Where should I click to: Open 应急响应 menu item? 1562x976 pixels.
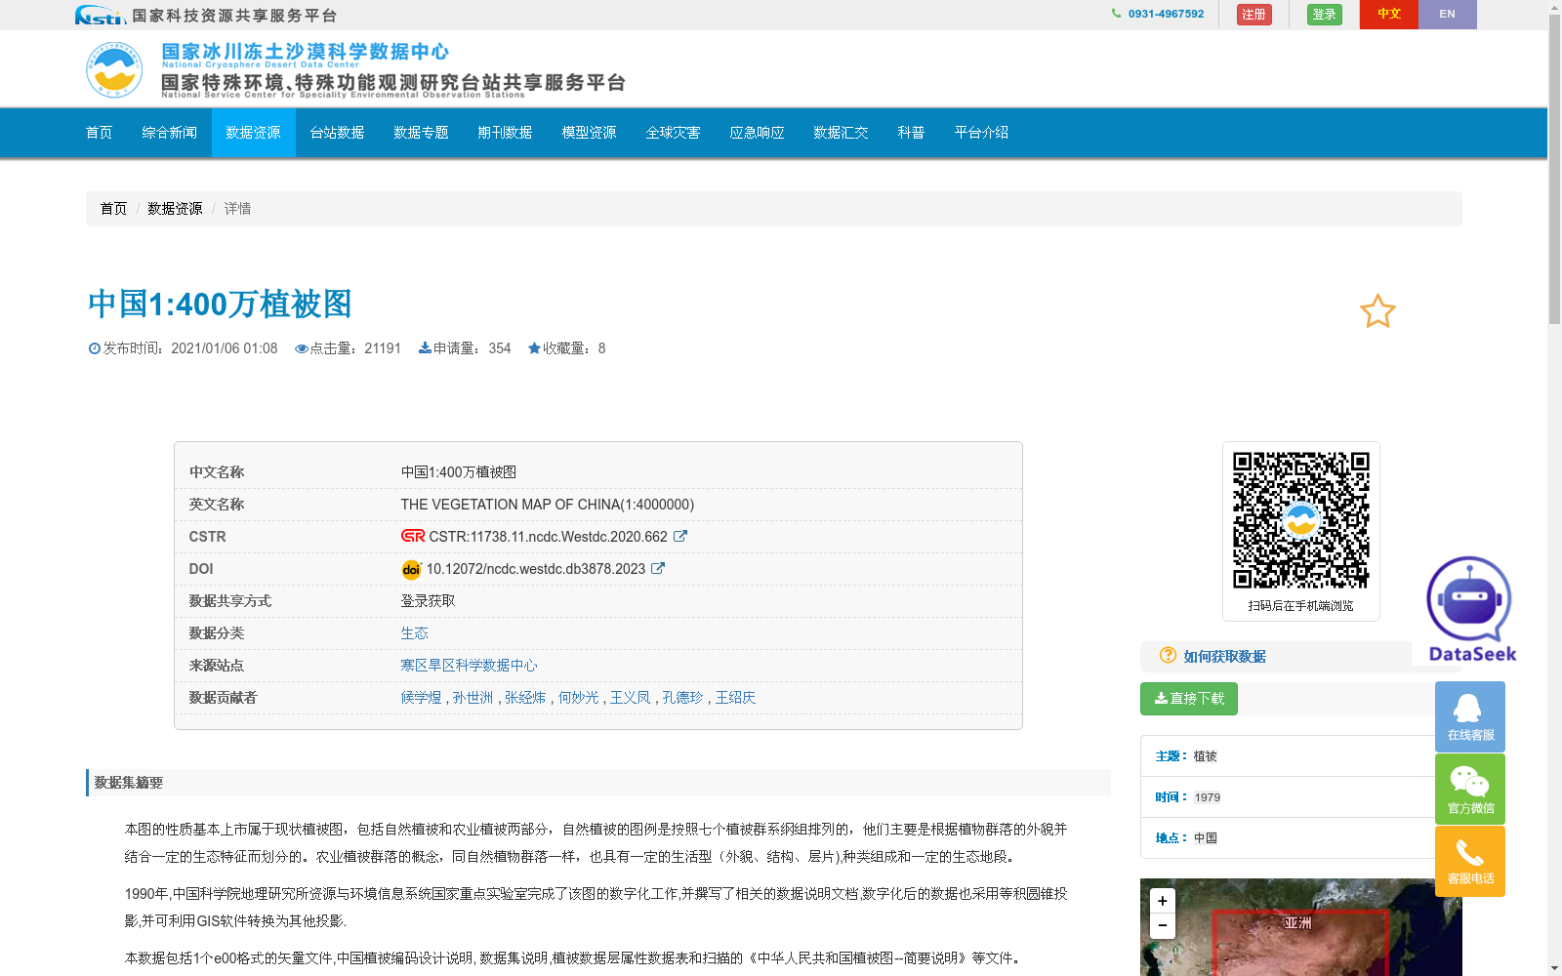coord(758,133)
